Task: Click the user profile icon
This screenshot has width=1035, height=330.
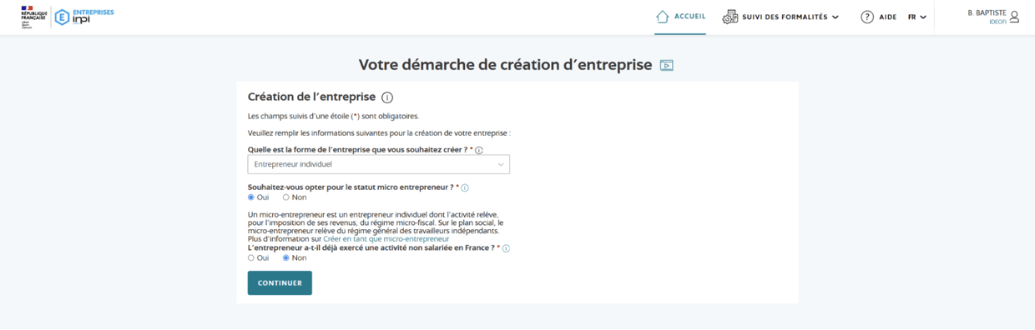Action: 1014,17
